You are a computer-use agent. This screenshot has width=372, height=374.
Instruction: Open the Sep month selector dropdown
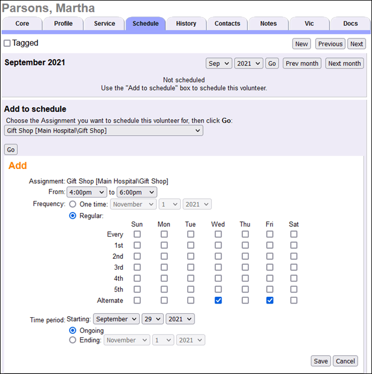tap(219, 64)
